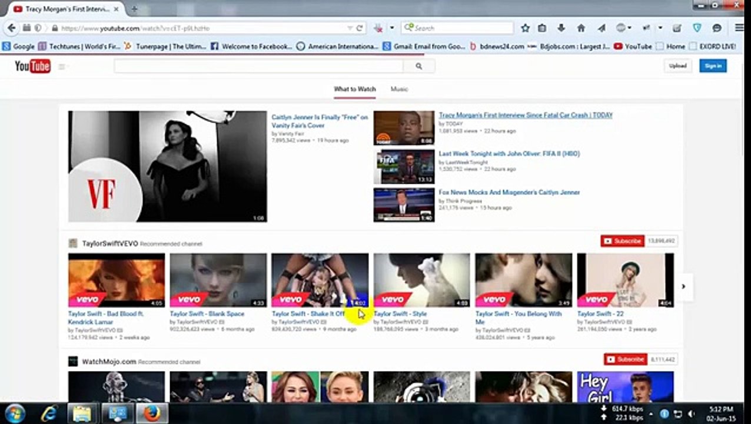Play You Belong With Me thumbnail

click(x=524, y=280)
